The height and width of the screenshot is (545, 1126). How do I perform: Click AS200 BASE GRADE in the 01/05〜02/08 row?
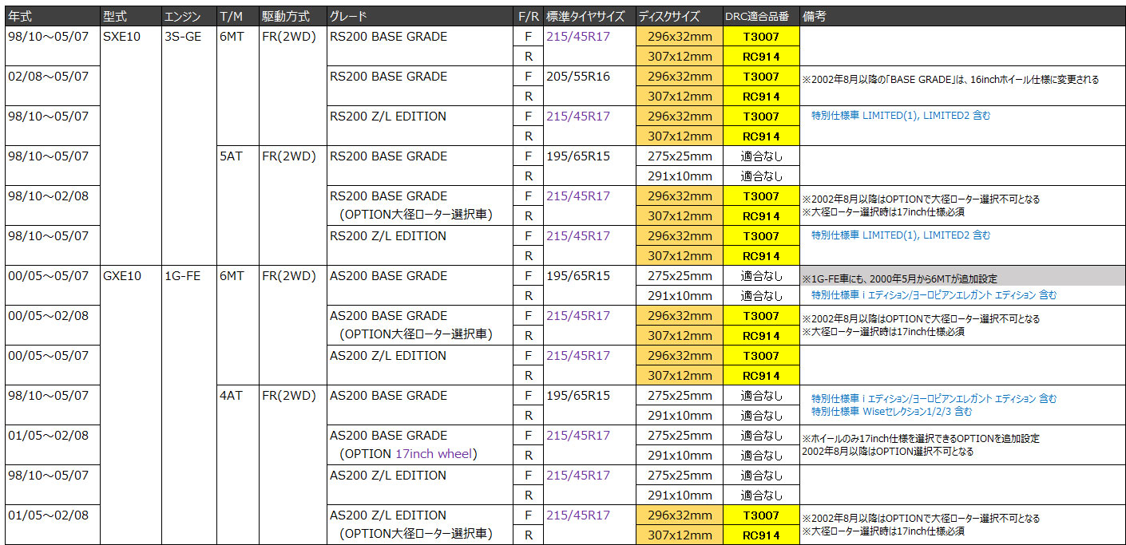click(x=389, y=436)
